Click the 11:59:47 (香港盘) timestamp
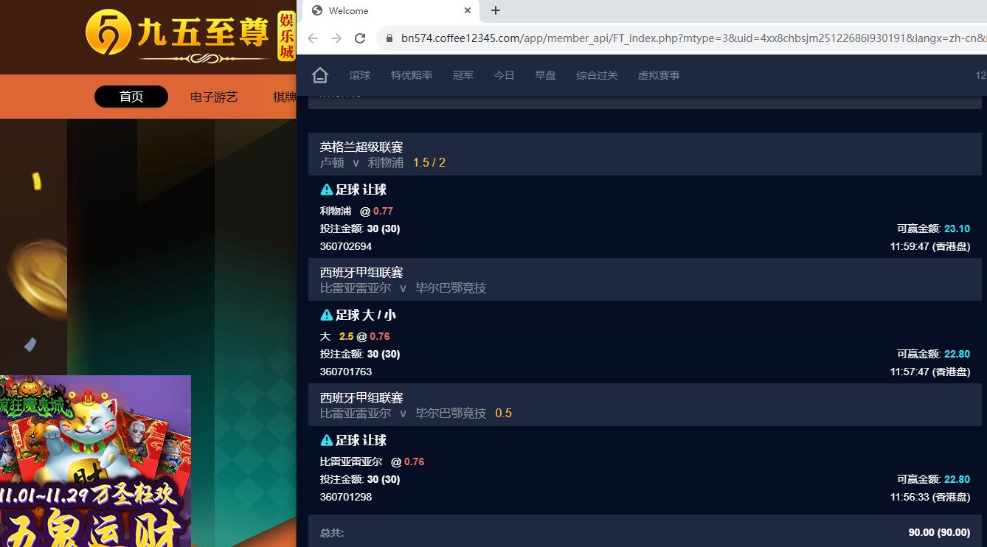Viewport: 987px width, 547px height. (930, 246)
